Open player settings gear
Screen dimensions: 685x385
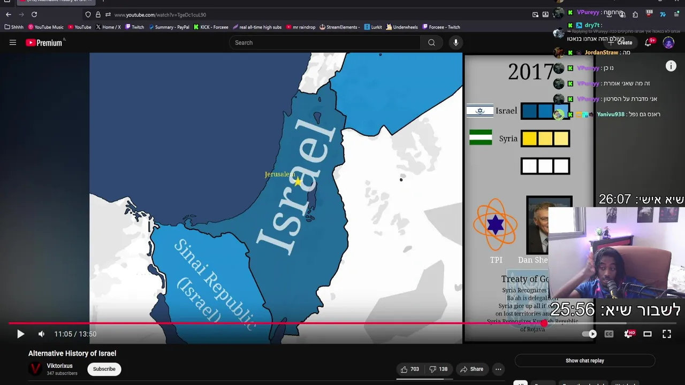[629, 334]
